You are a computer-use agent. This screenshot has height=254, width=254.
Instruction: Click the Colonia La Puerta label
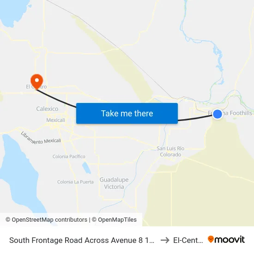75,182
